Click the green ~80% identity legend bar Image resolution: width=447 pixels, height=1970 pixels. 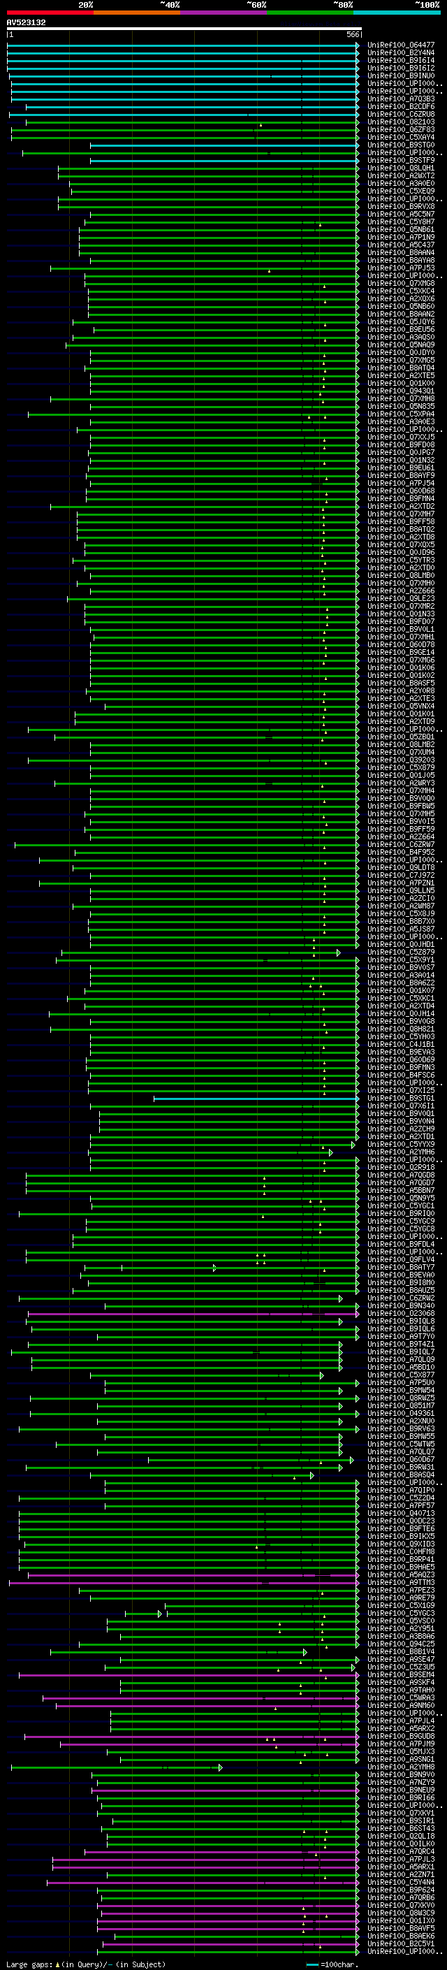click(310, 13)
